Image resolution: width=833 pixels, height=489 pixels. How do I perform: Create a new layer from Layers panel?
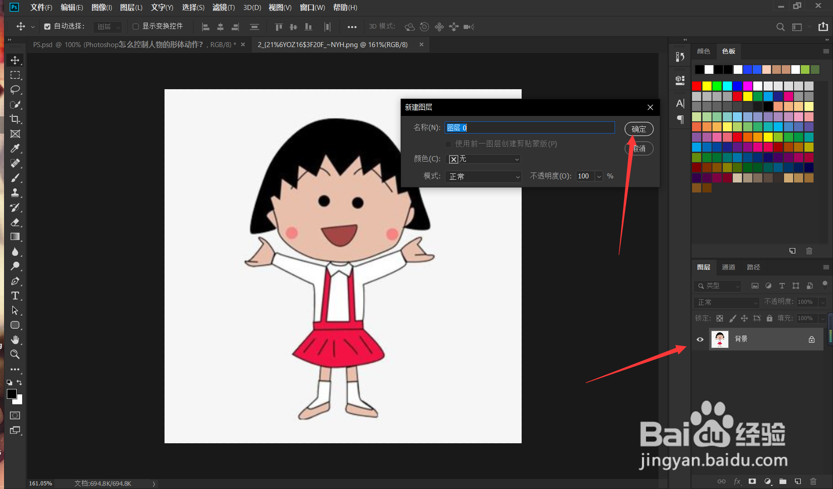(x=798, y=481)
